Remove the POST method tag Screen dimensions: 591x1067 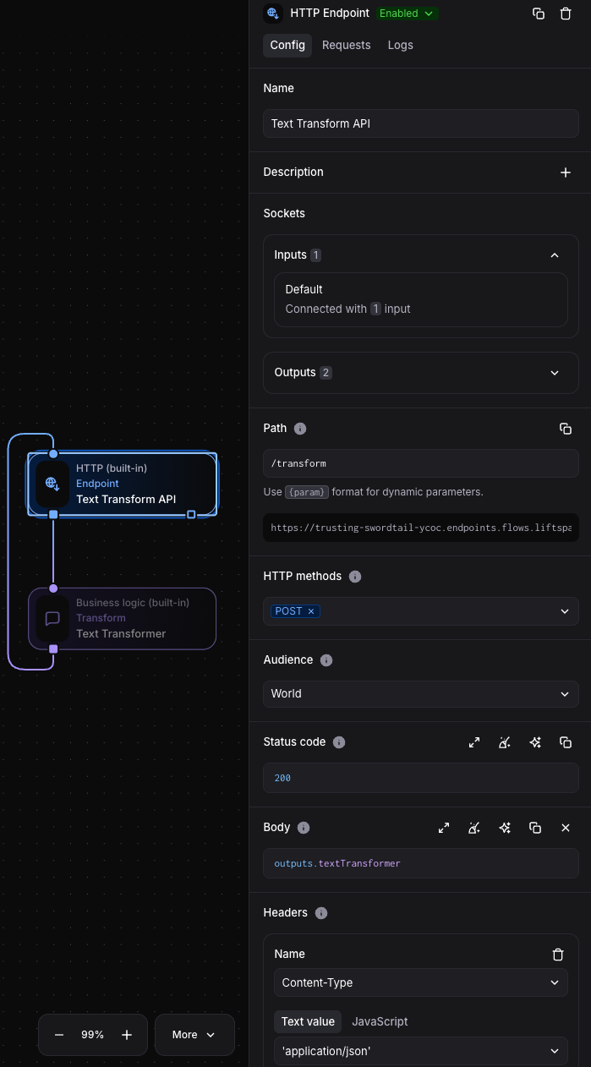click(311, 611)
